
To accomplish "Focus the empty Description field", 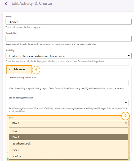I will coord(69,39).
